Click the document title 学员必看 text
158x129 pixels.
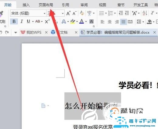(x=135, y=85)
